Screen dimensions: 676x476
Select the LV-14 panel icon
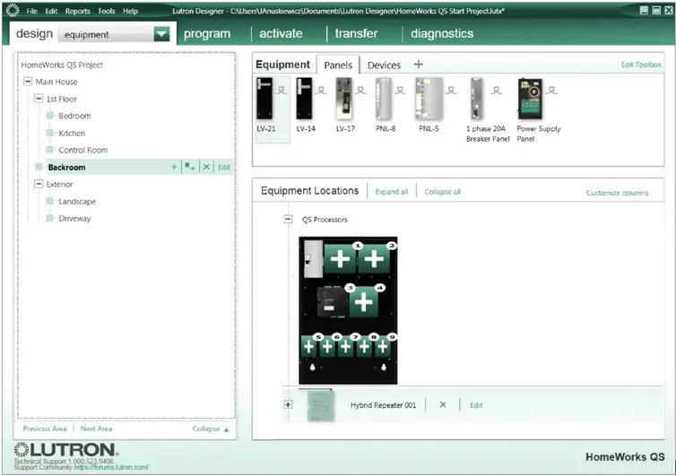[304, 99]
